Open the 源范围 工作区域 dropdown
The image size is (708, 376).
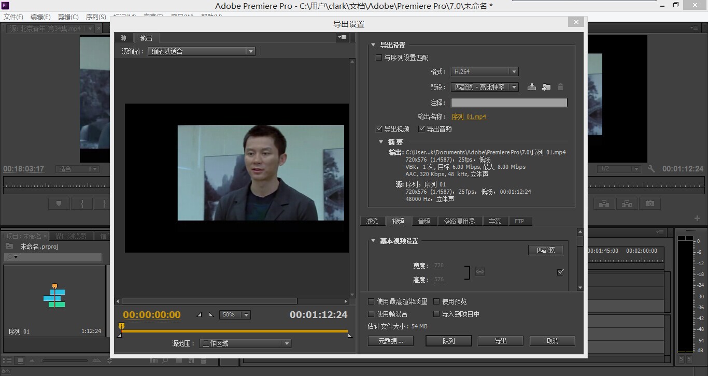coord(245,343)
